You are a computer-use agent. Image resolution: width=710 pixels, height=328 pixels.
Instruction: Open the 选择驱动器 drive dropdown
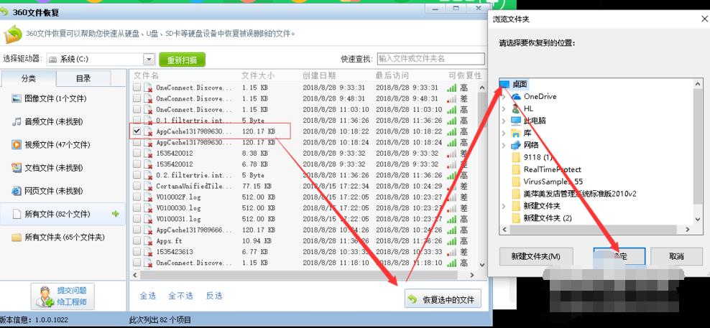tap(149, 59)
